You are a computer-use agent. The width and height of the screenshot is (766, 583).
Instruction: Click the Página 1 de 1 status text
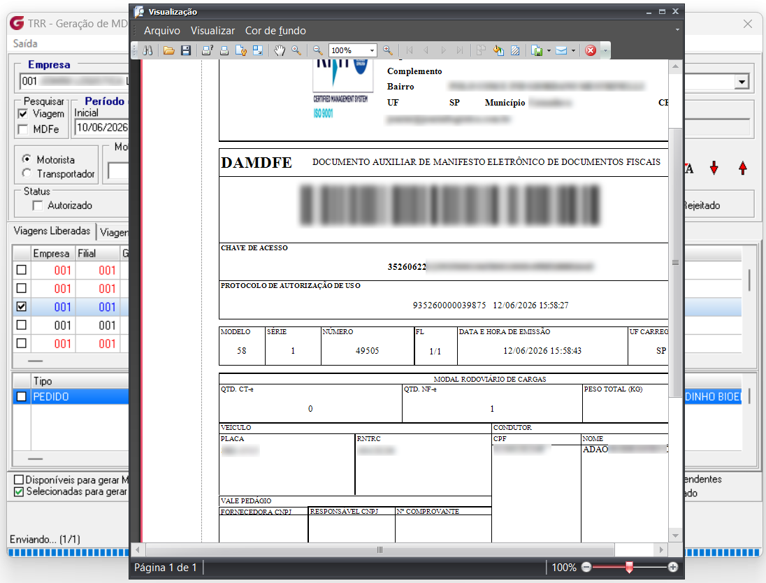coord(165,568)
